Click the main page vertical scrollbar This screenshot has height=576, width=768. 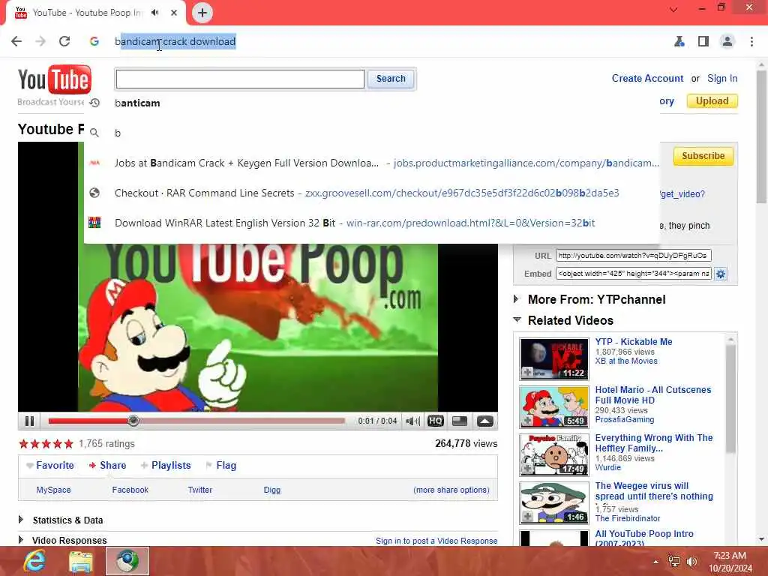761,137
